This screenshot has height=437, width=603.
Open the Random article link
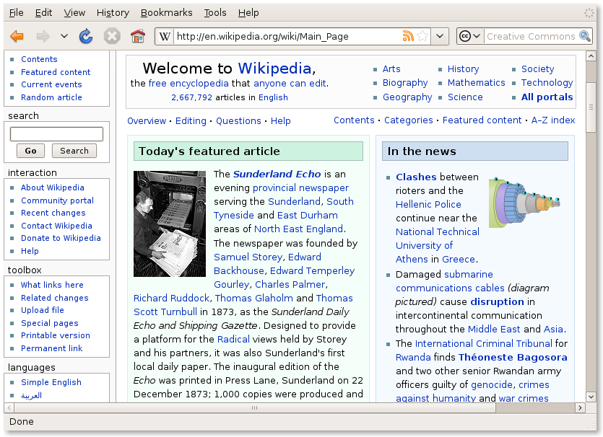51,97
